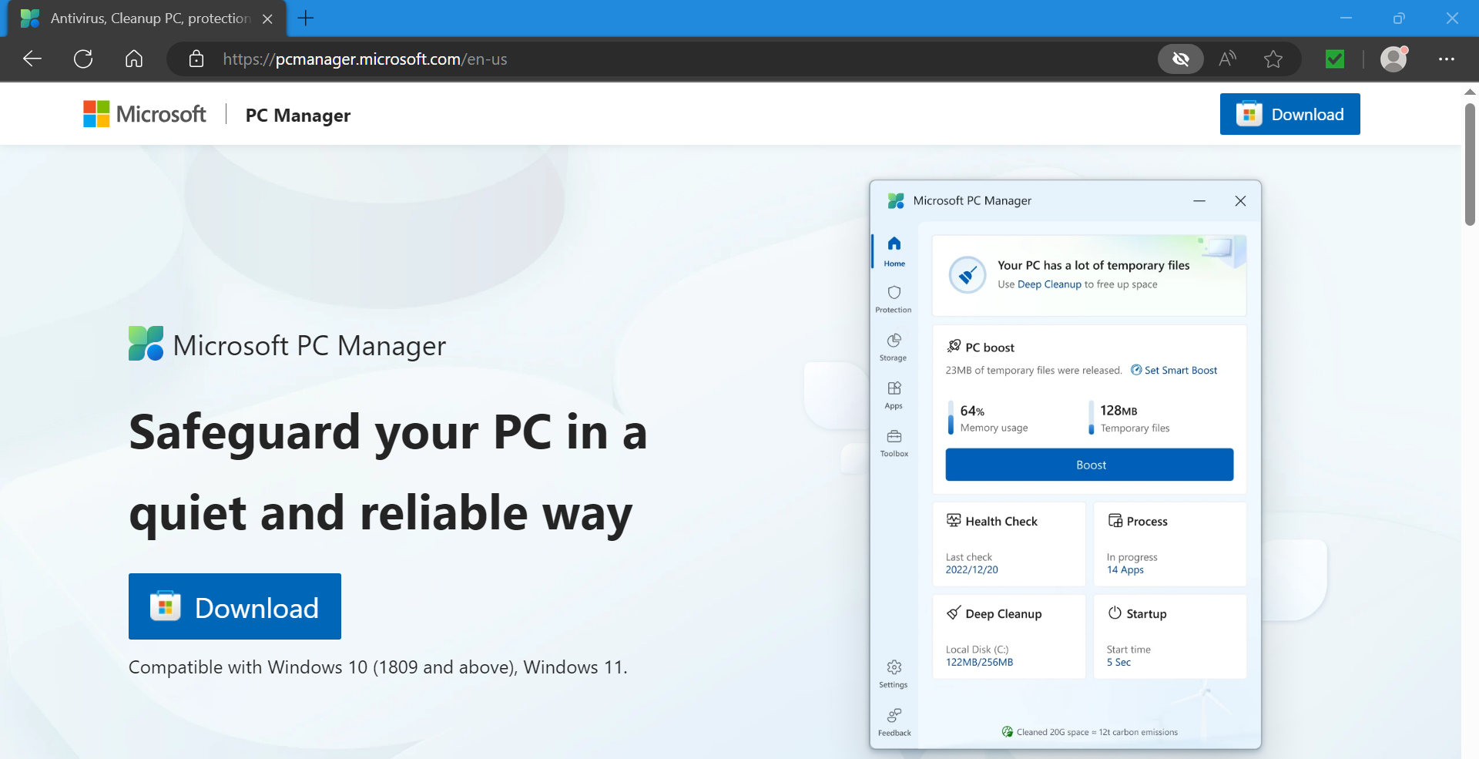Select the Antivirus, Cleanup PC tab
1479x759 pixels.
tap(146, 18)
